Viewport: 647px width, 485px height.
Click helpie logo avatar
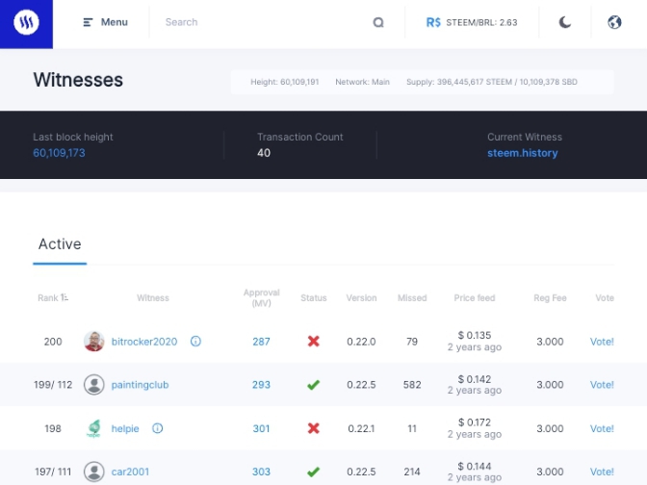[x=94, y=428]
